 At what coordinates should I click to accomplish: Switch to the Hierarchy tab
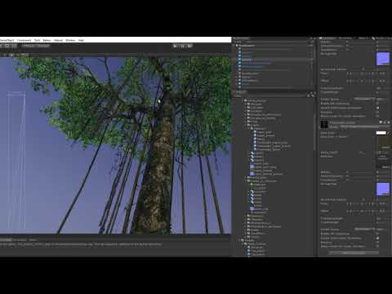(x=241, y=38)
